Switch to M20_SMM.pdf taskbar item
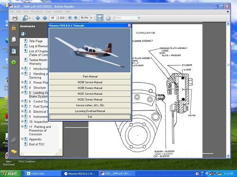 [117, 174]
